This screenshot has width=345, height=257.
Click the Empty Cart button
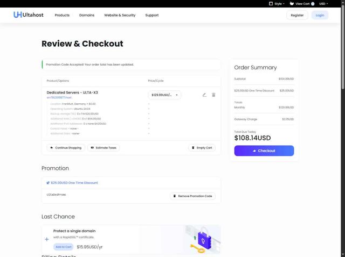tap(202, 148)
